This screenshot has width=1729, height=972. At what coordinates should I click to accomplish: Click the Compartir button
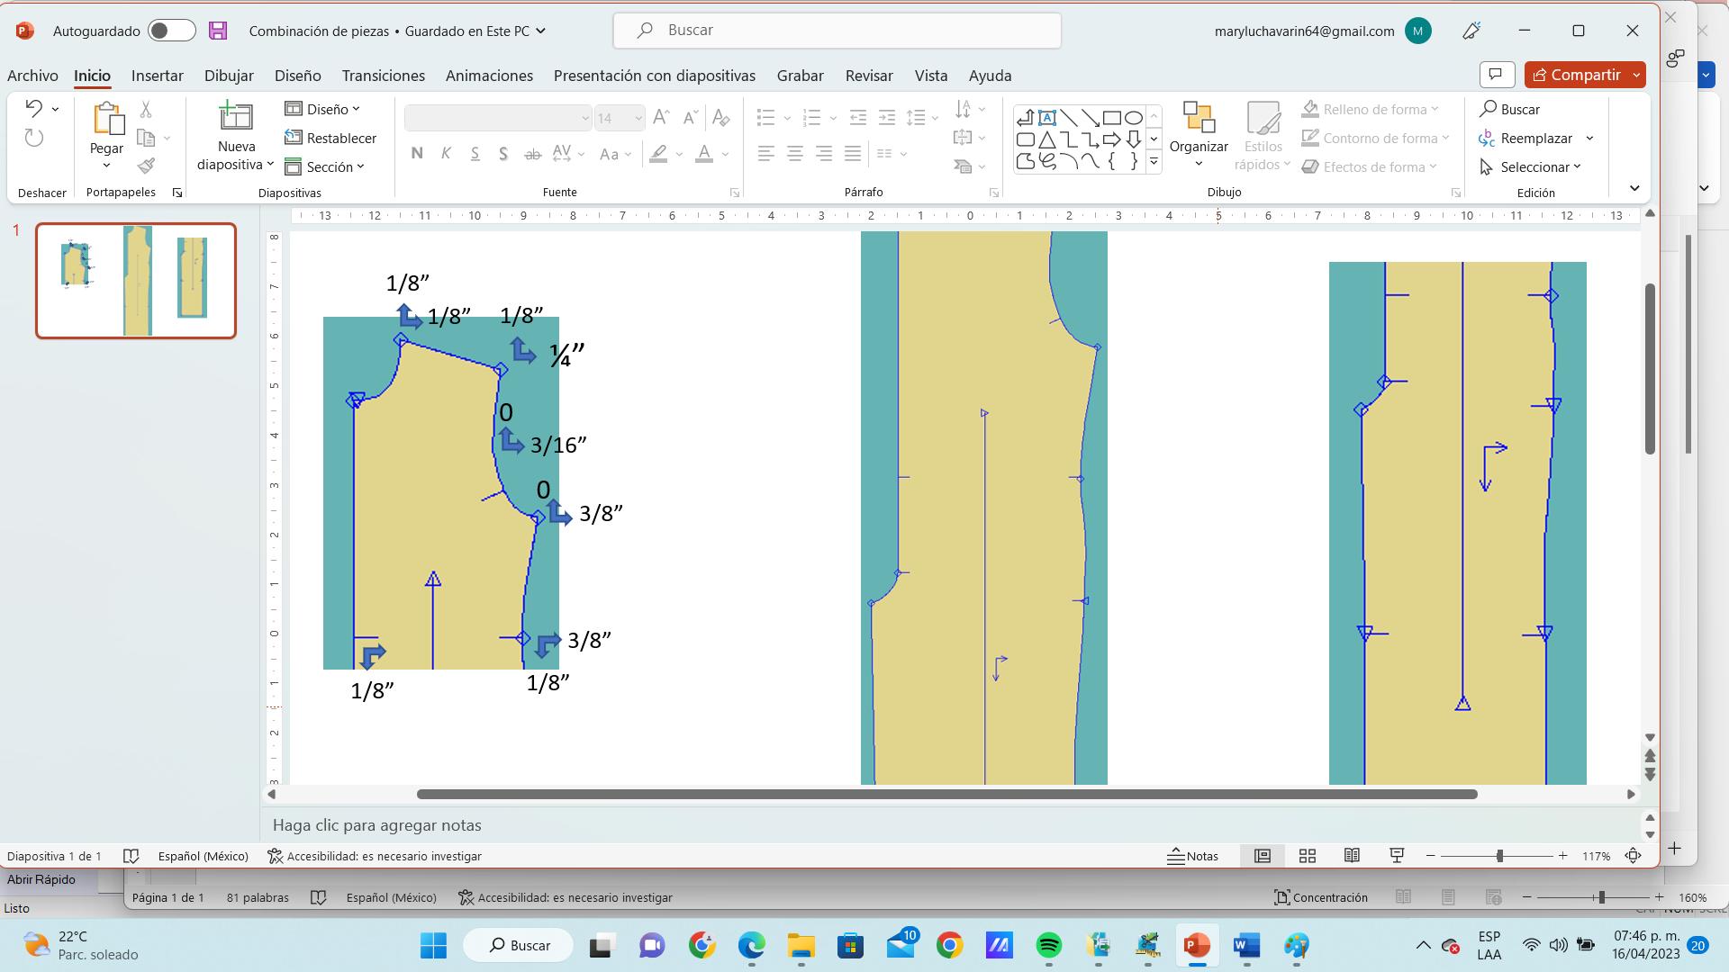pyautogui.click(x=1576, y=75)
